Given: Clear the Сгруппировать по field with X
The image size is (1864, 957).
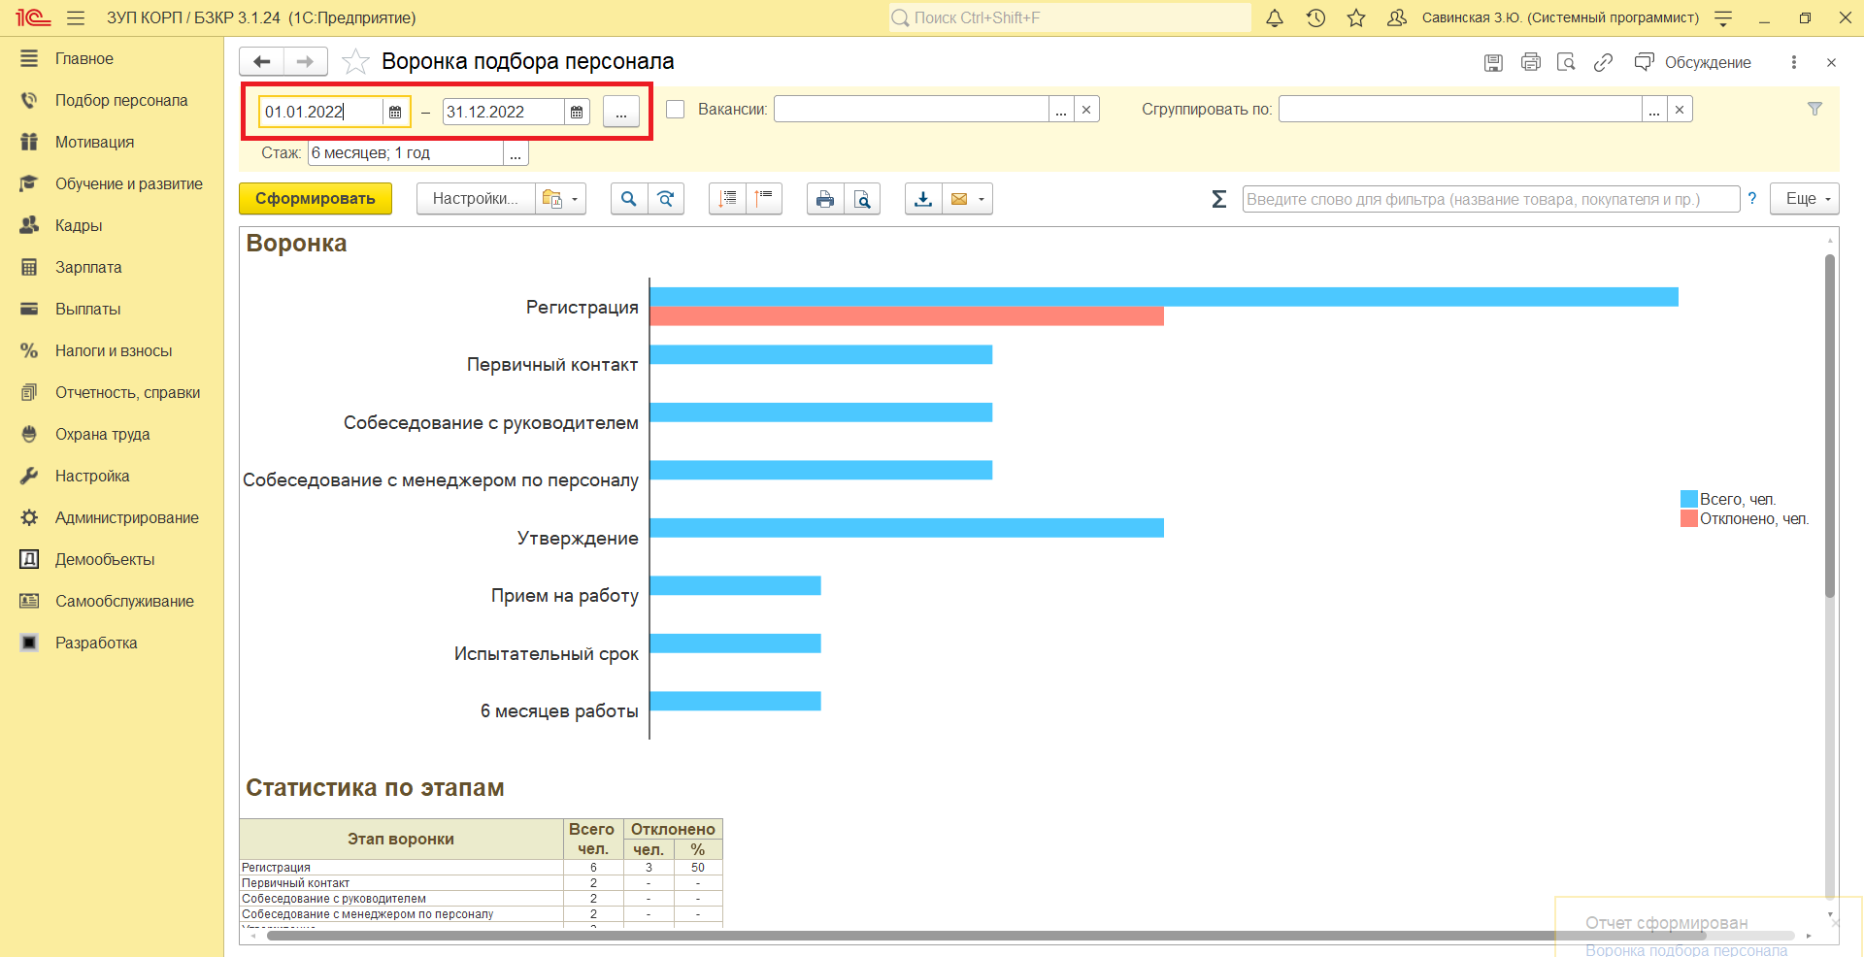Looking at the screenshot, I should coord(1680,110).
